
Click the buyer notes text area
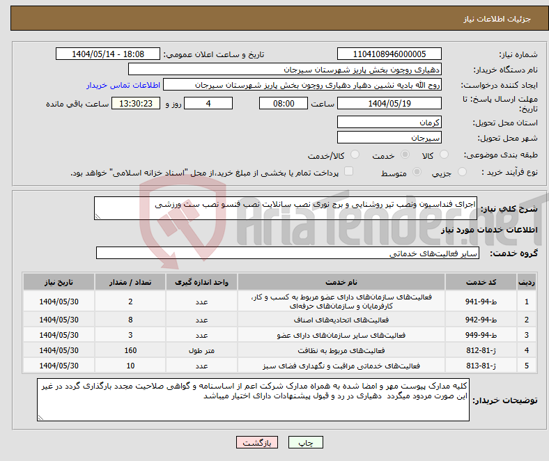coord(253,400)
